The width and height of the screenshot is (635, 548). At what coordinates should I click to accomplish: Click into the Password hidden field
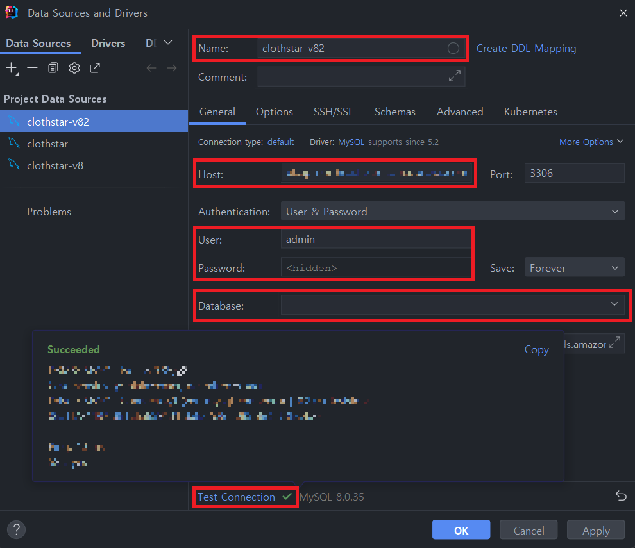tap(376, 267)
